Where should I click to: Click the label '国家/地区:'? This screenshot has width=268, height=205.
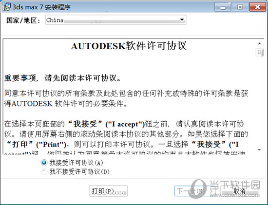click(x=23, y=20)
